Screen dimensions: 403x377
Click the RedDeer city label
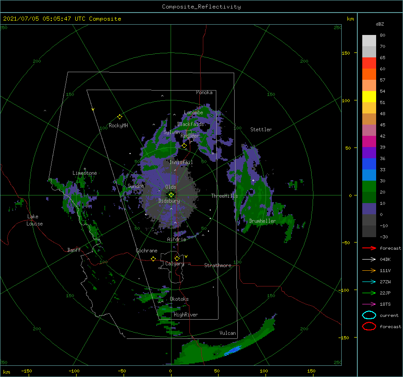coord(190,136)
